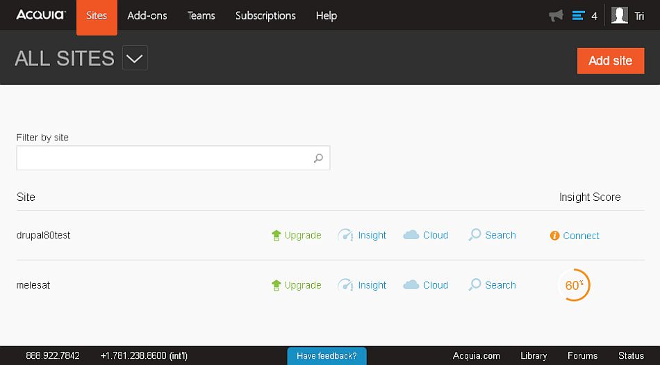This screenshot has height=365, width=660.
Task: Select the Teams menu item
Action: tap(201, 15)
